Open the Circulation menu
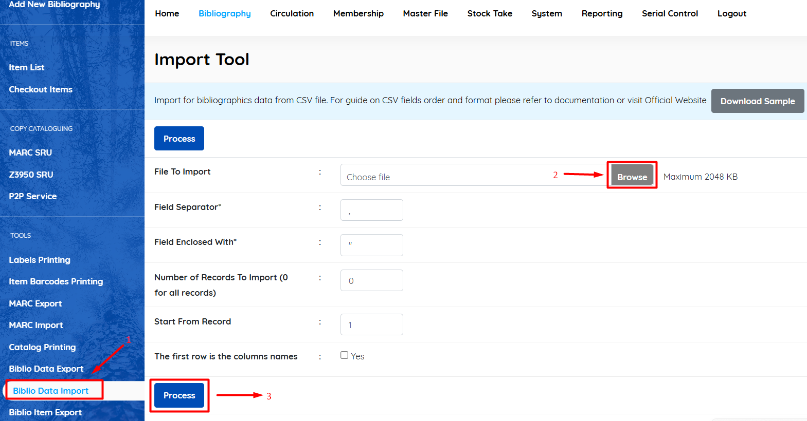Image resolution: width=807 pixels, height=421 pixels. pos(292,13)
